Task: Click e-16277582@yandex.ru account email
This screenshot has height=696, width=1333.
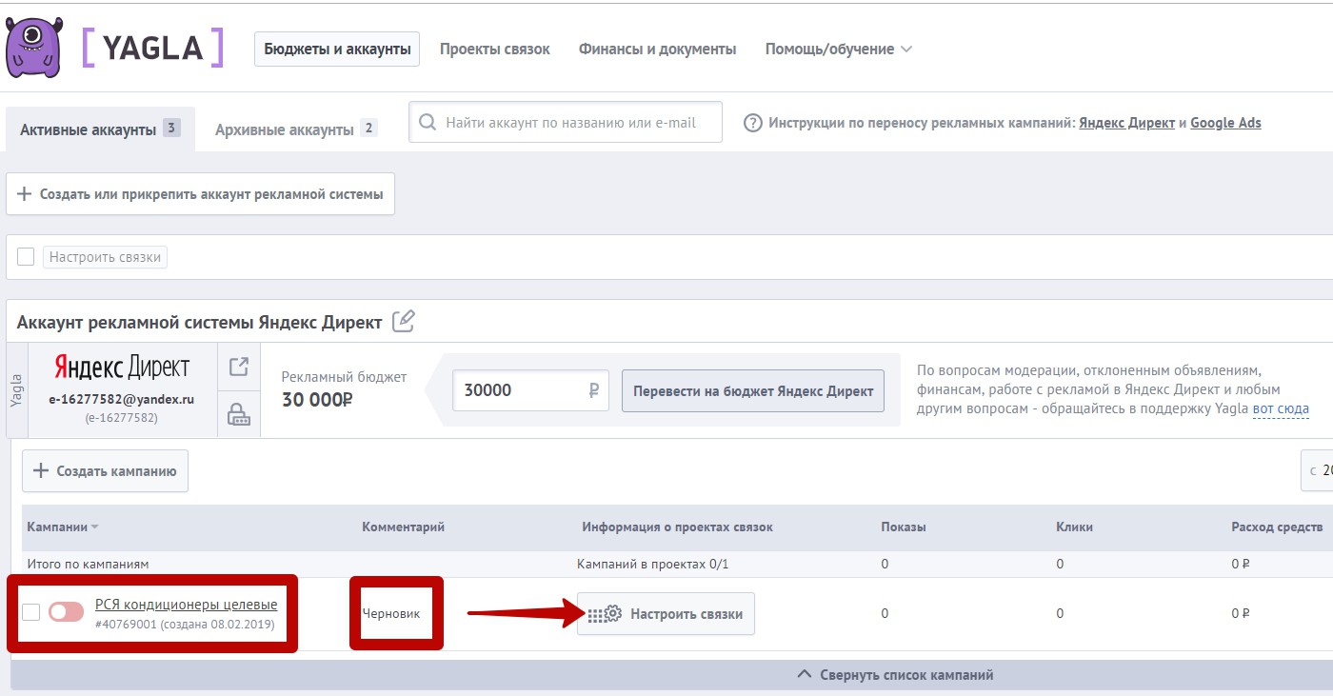Action: coord(121,400)
